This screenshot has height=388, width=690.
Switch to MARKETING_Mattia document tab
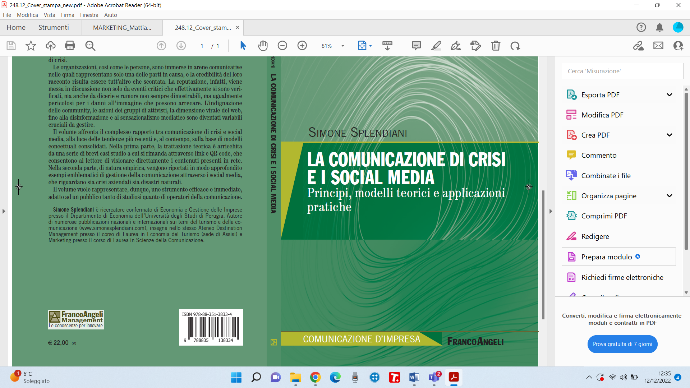[x=122, y=28]
